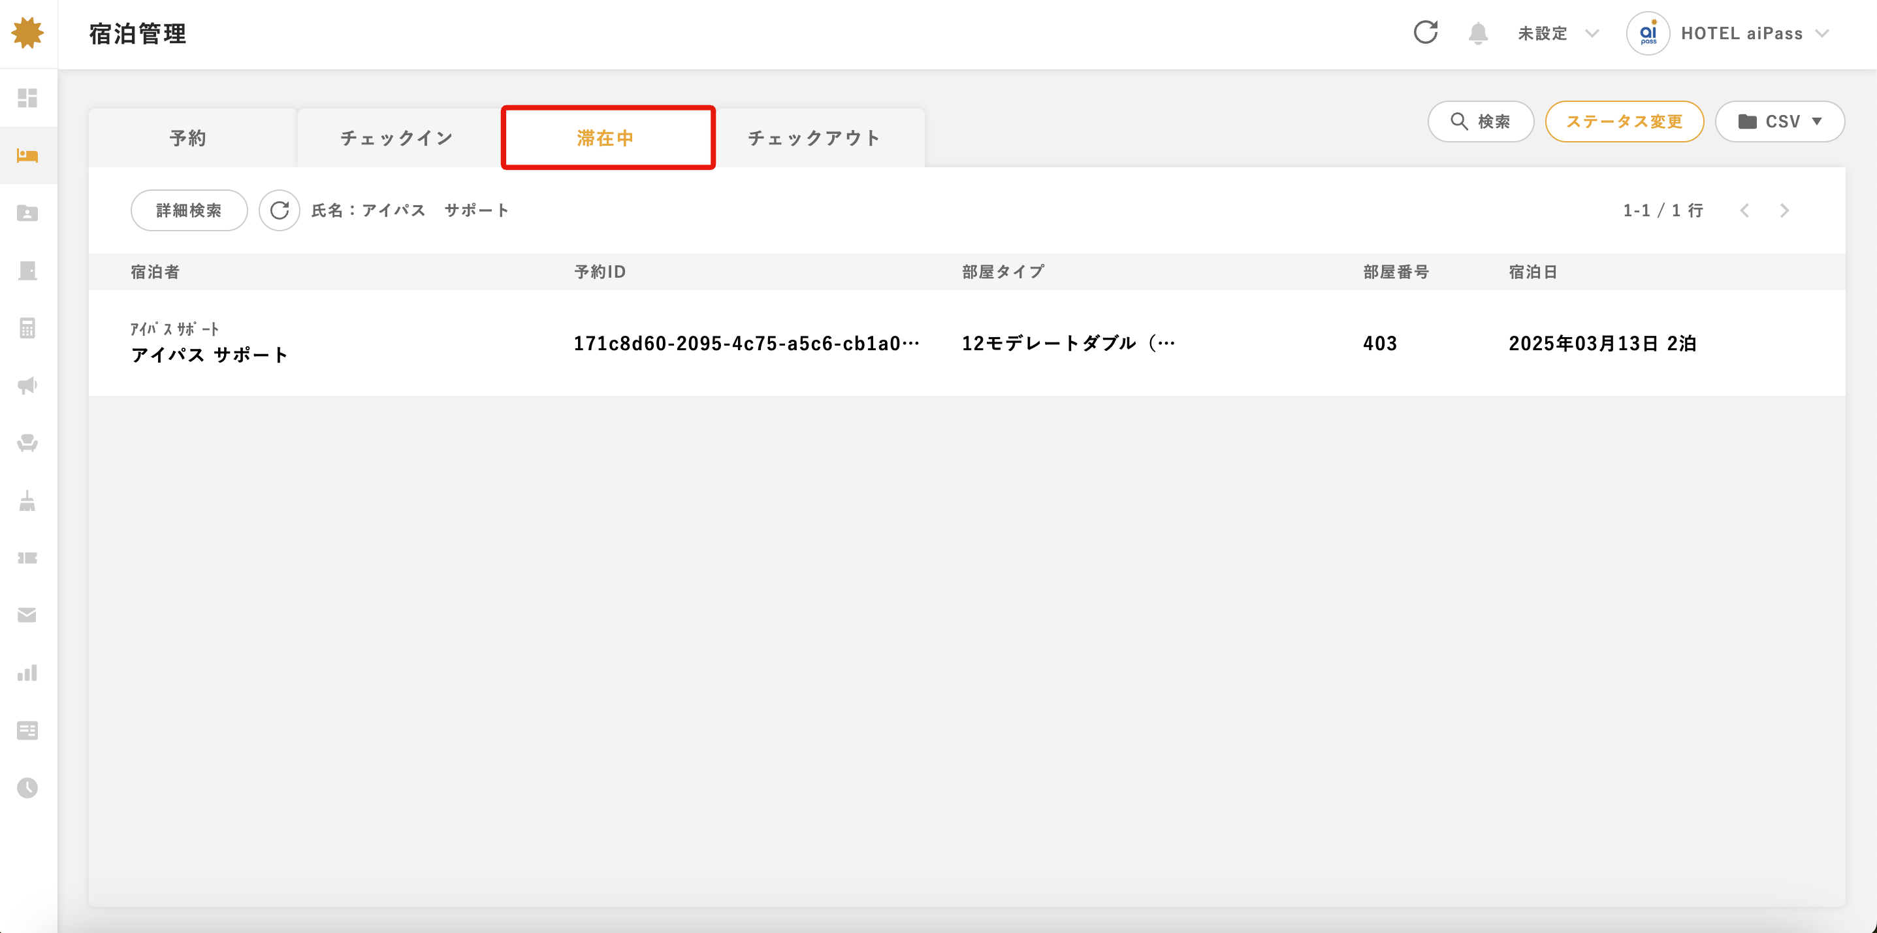Image resolution: width=1877 pixels, height=933 pixels.
Task: Open the dashboard icon in the sidebar
Action: [x=27, y=97]
